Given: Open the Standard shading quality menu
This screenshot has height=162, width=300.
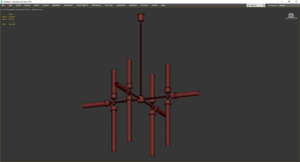Looking at the screenshot, I should (21, 9).
